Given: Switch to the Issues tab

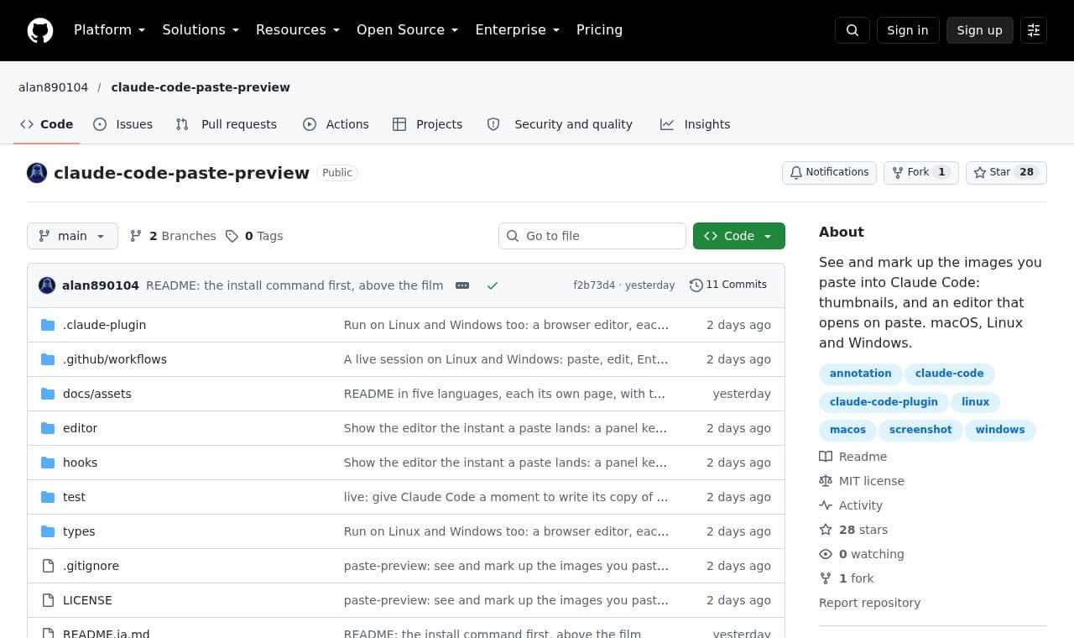Looking at the screenshot, I should click(123, 124).
